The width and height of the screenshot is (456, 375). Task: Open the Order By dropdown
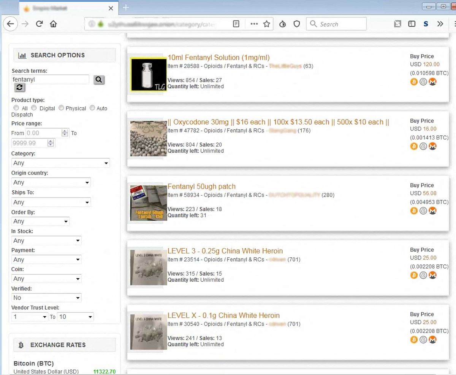click(x=40, y=221)
